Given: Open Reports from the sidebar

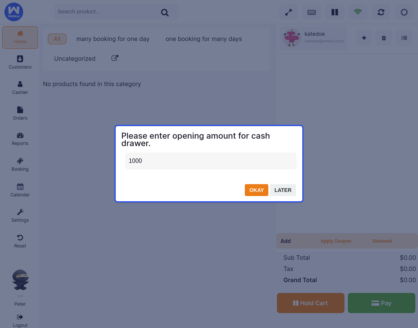Looking at the screenshot, I should (20, 139).
